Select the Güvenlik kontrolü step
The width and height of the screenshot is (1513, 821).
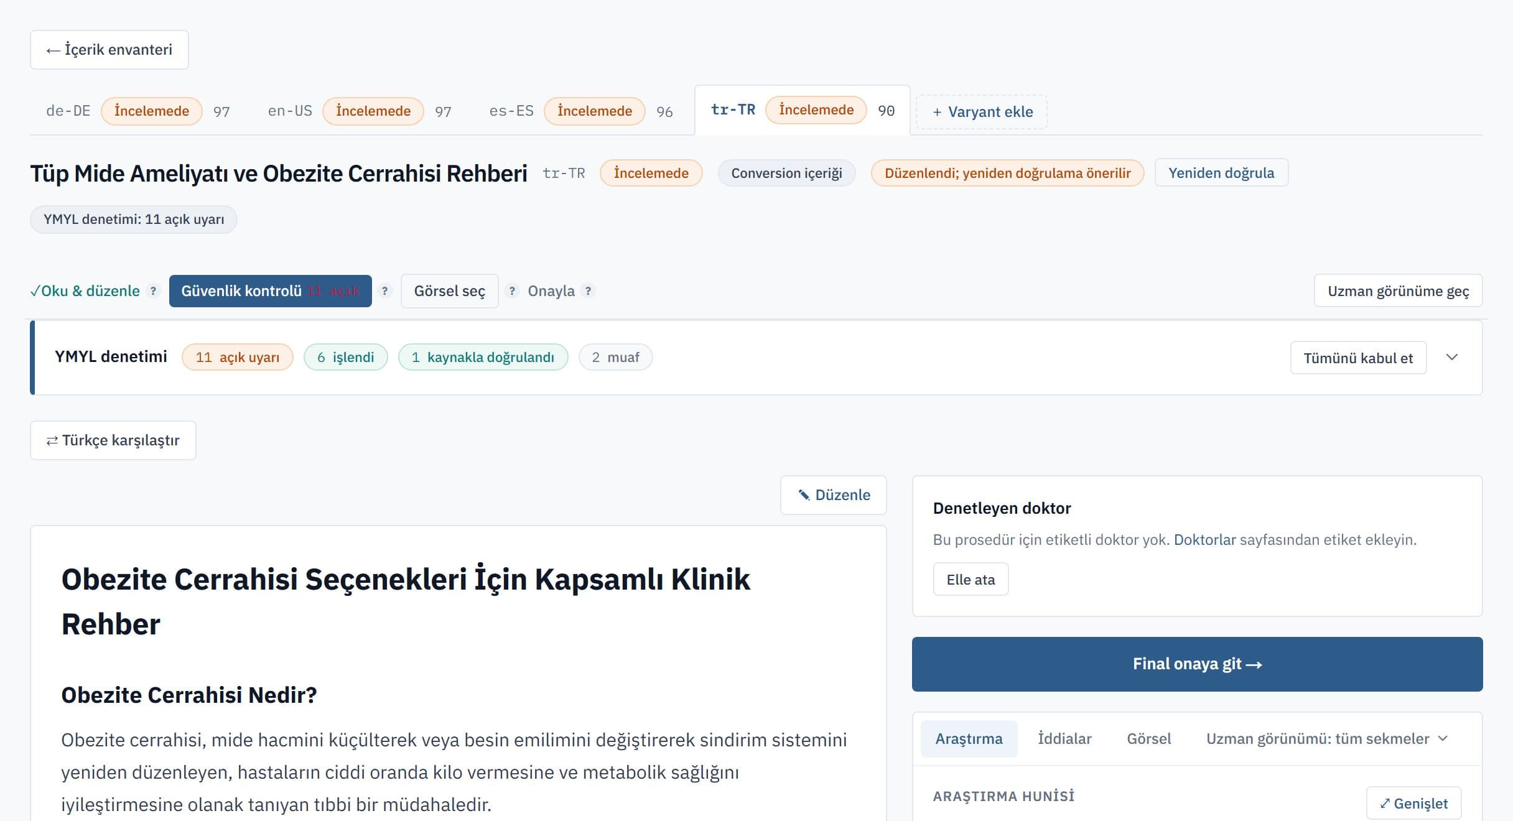270,291
